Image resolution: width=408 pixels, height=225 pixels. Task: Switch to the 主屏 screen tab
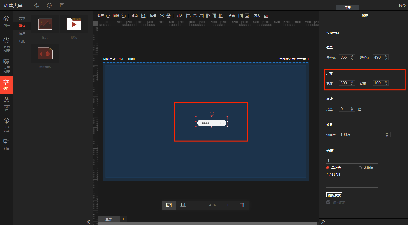pos(109,219)
